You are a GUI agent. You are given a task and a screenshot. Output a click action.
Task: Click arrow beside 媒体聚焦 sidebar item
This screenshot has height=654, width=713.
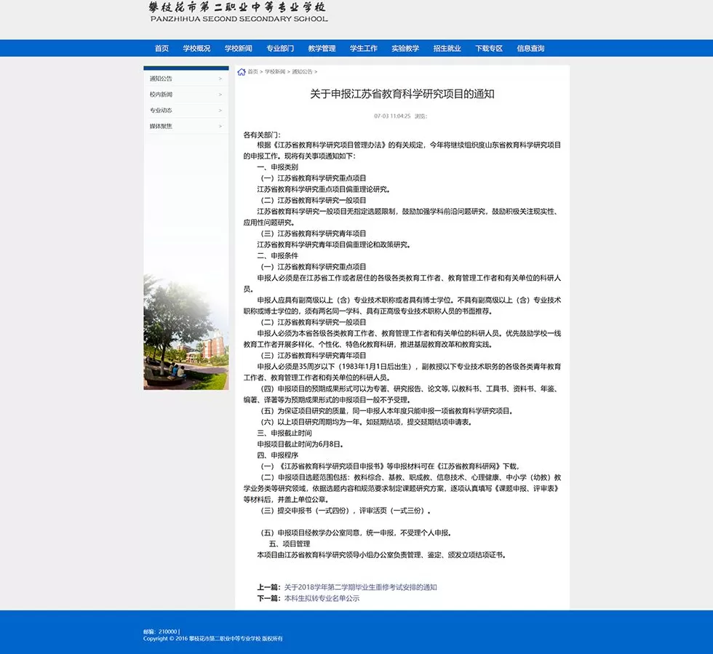pyautogui.click(x=220, y=127)
